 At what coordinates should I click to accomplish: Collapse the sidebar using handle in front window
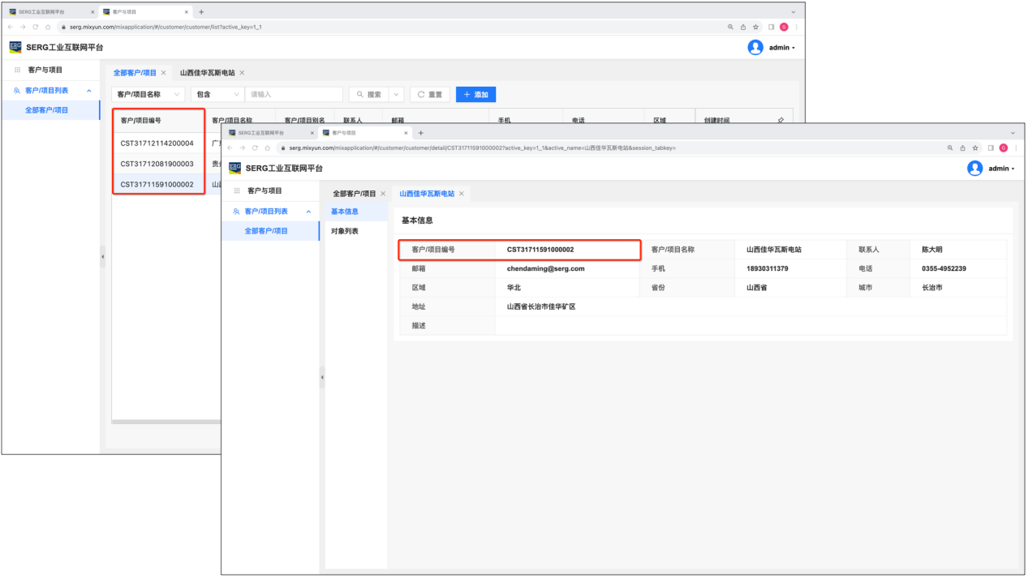point(322,377)
